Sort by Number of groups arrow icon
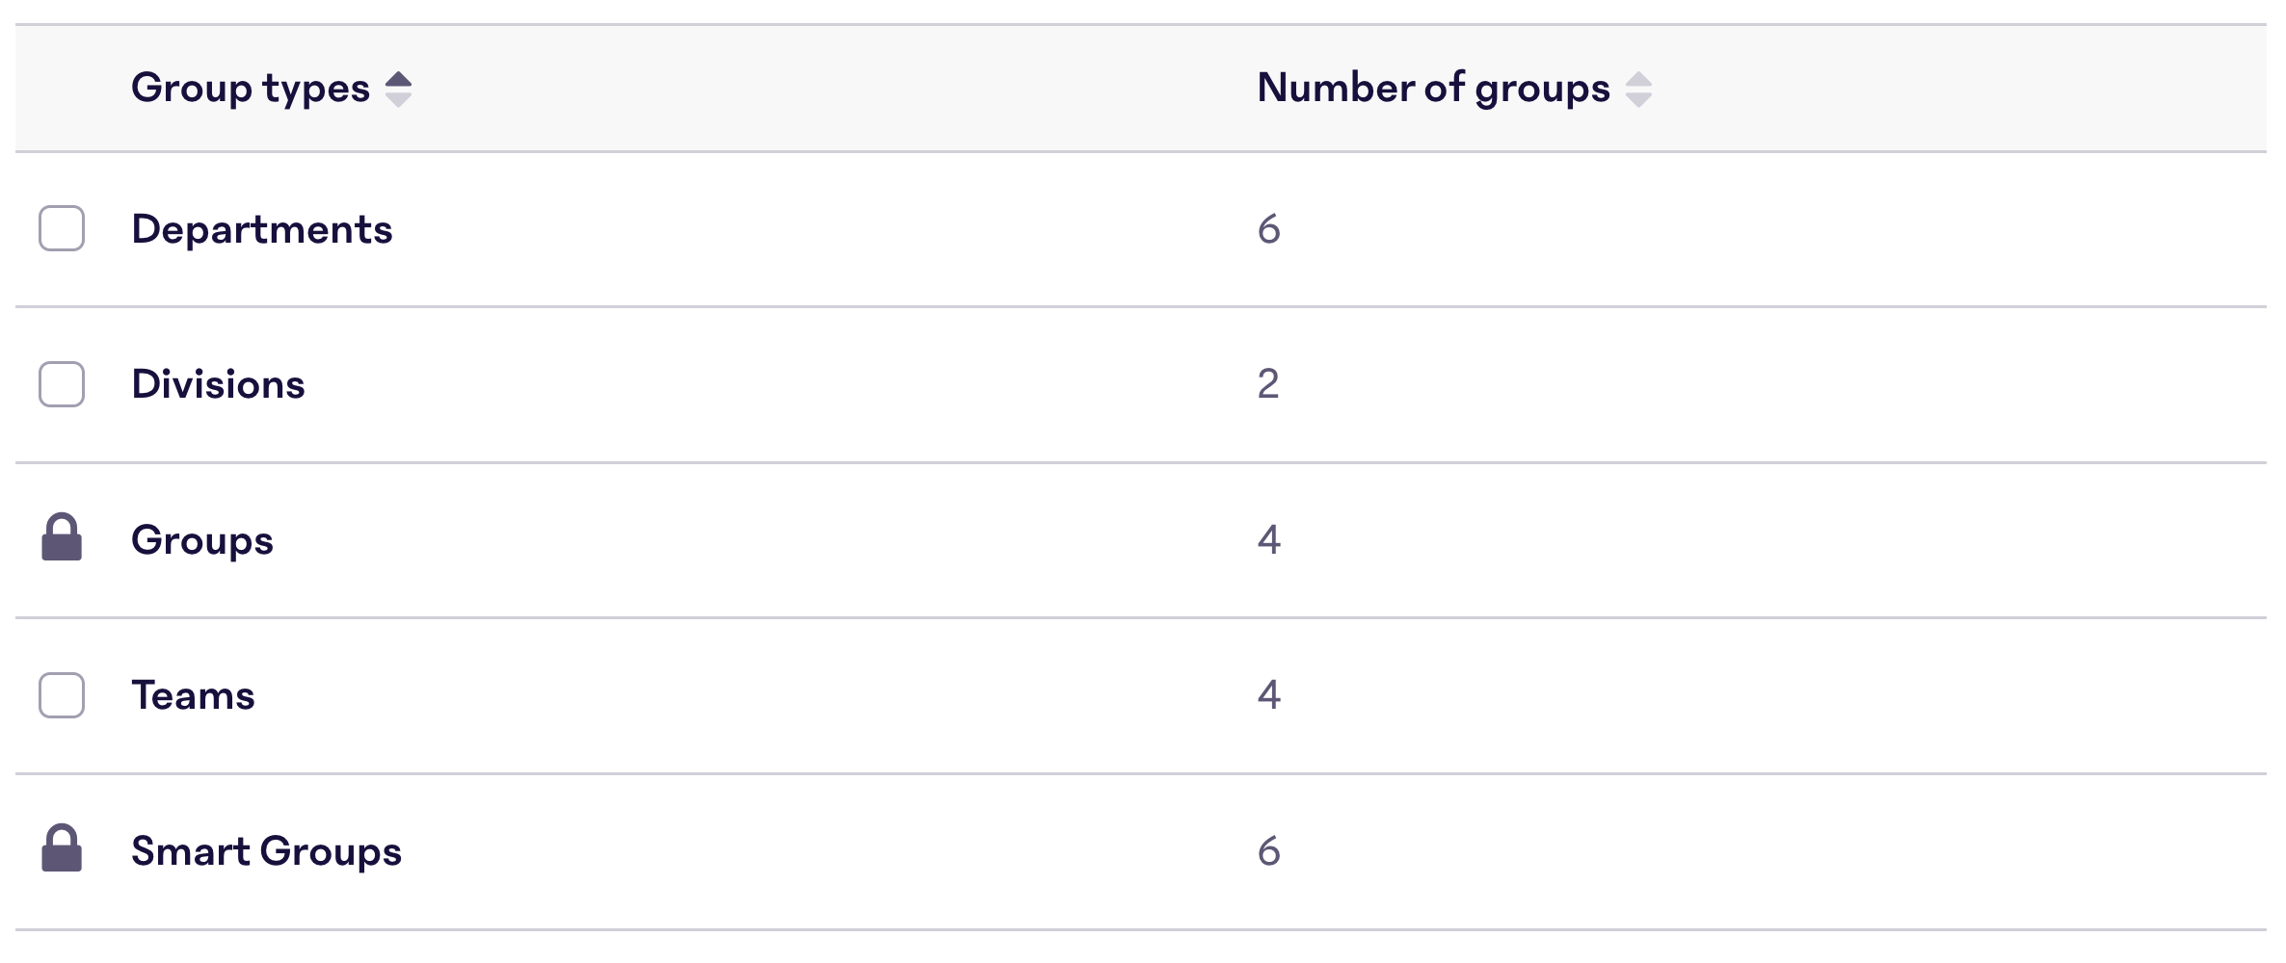This screenshot has width=2286, height=963. pos(1638,90)
